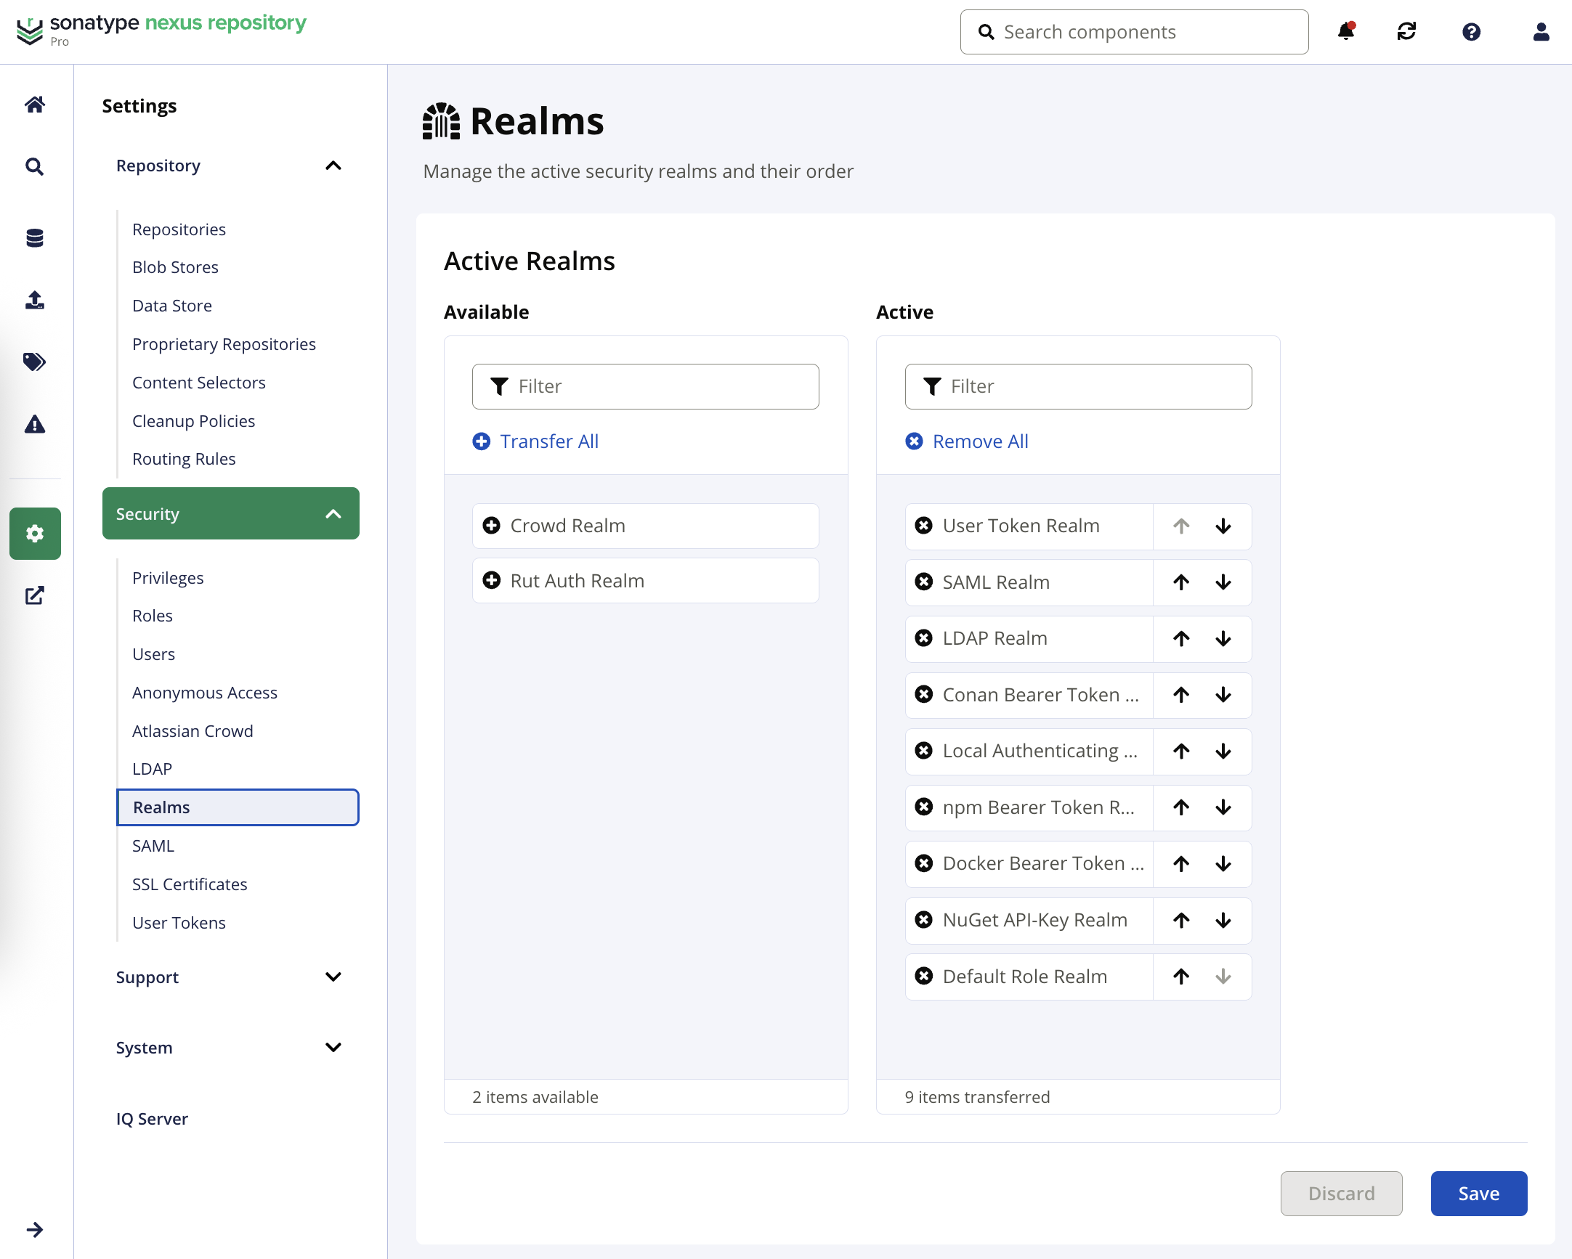Image resolution: width=1572 pixels, height=1259 pixels.
Task: Focus the Active realms Filter field
Action: pyautogui.click(x=1077, y=386)
